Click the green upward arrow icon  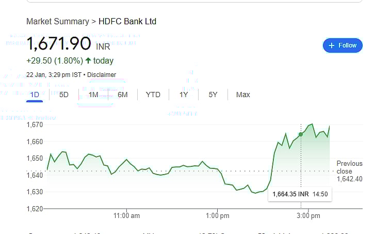point(88,61)
